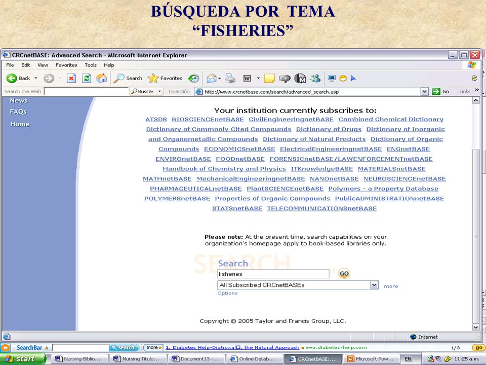Open the NANOnetBASE link
486x365 pixels.
334,179
